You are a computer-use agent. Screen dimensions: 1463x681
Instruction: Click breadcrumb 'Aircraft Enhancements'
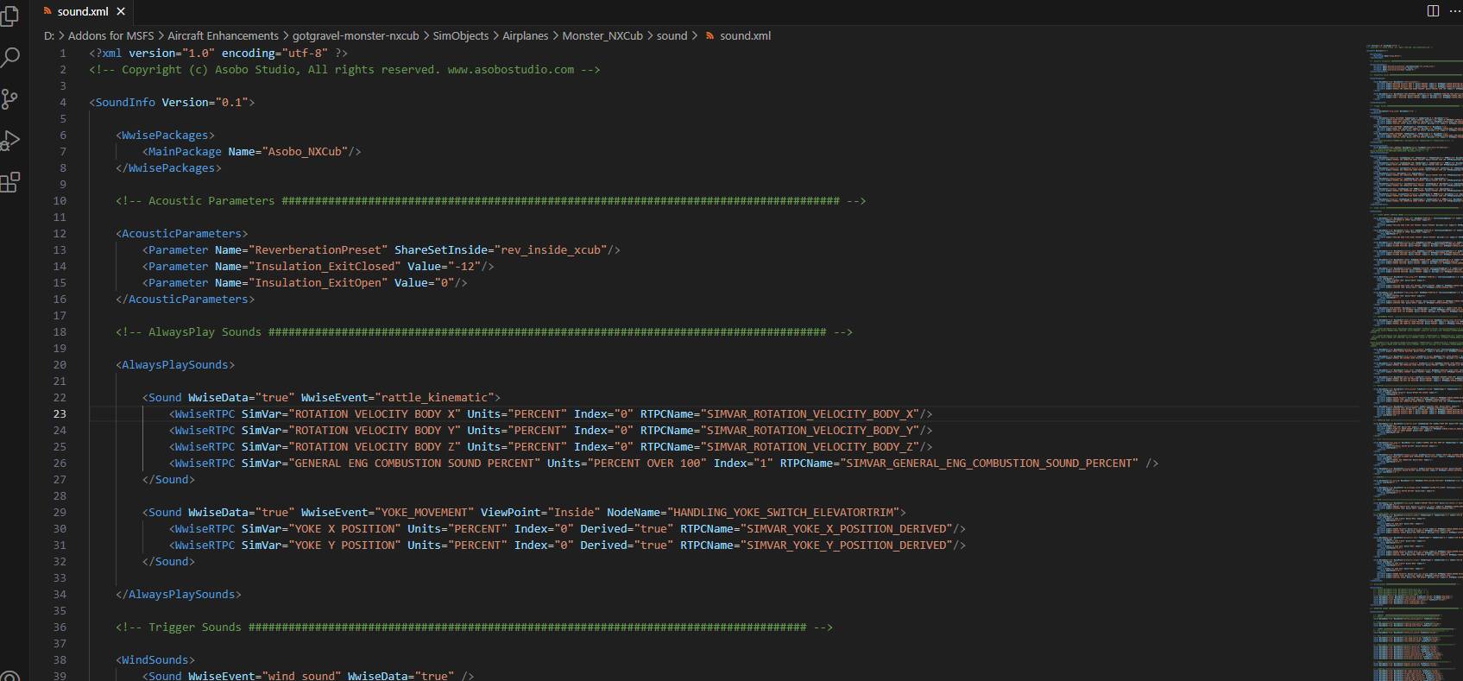223,35
